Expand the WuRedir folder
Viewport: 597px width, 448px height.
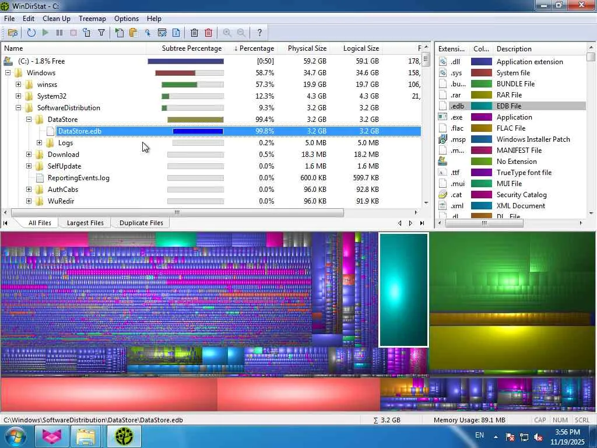pyautogui.click(x=29, y=201)
